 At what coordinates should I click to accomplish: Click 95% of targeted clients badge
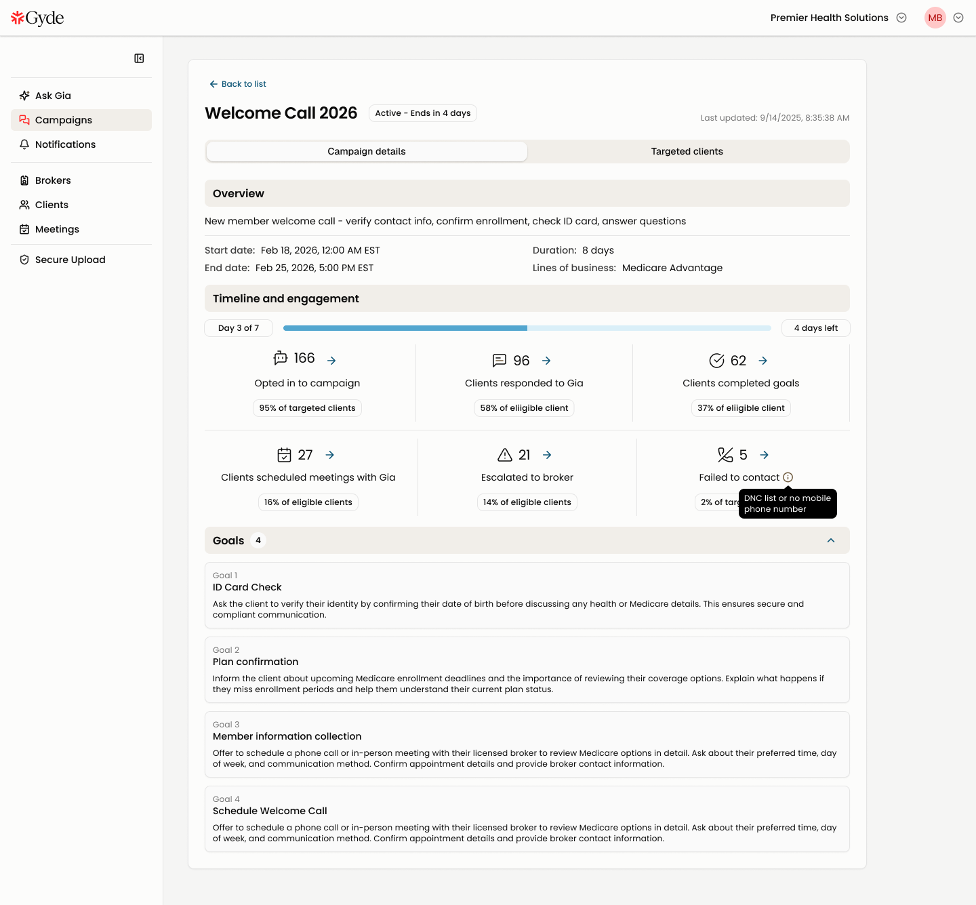pos(307,408)
